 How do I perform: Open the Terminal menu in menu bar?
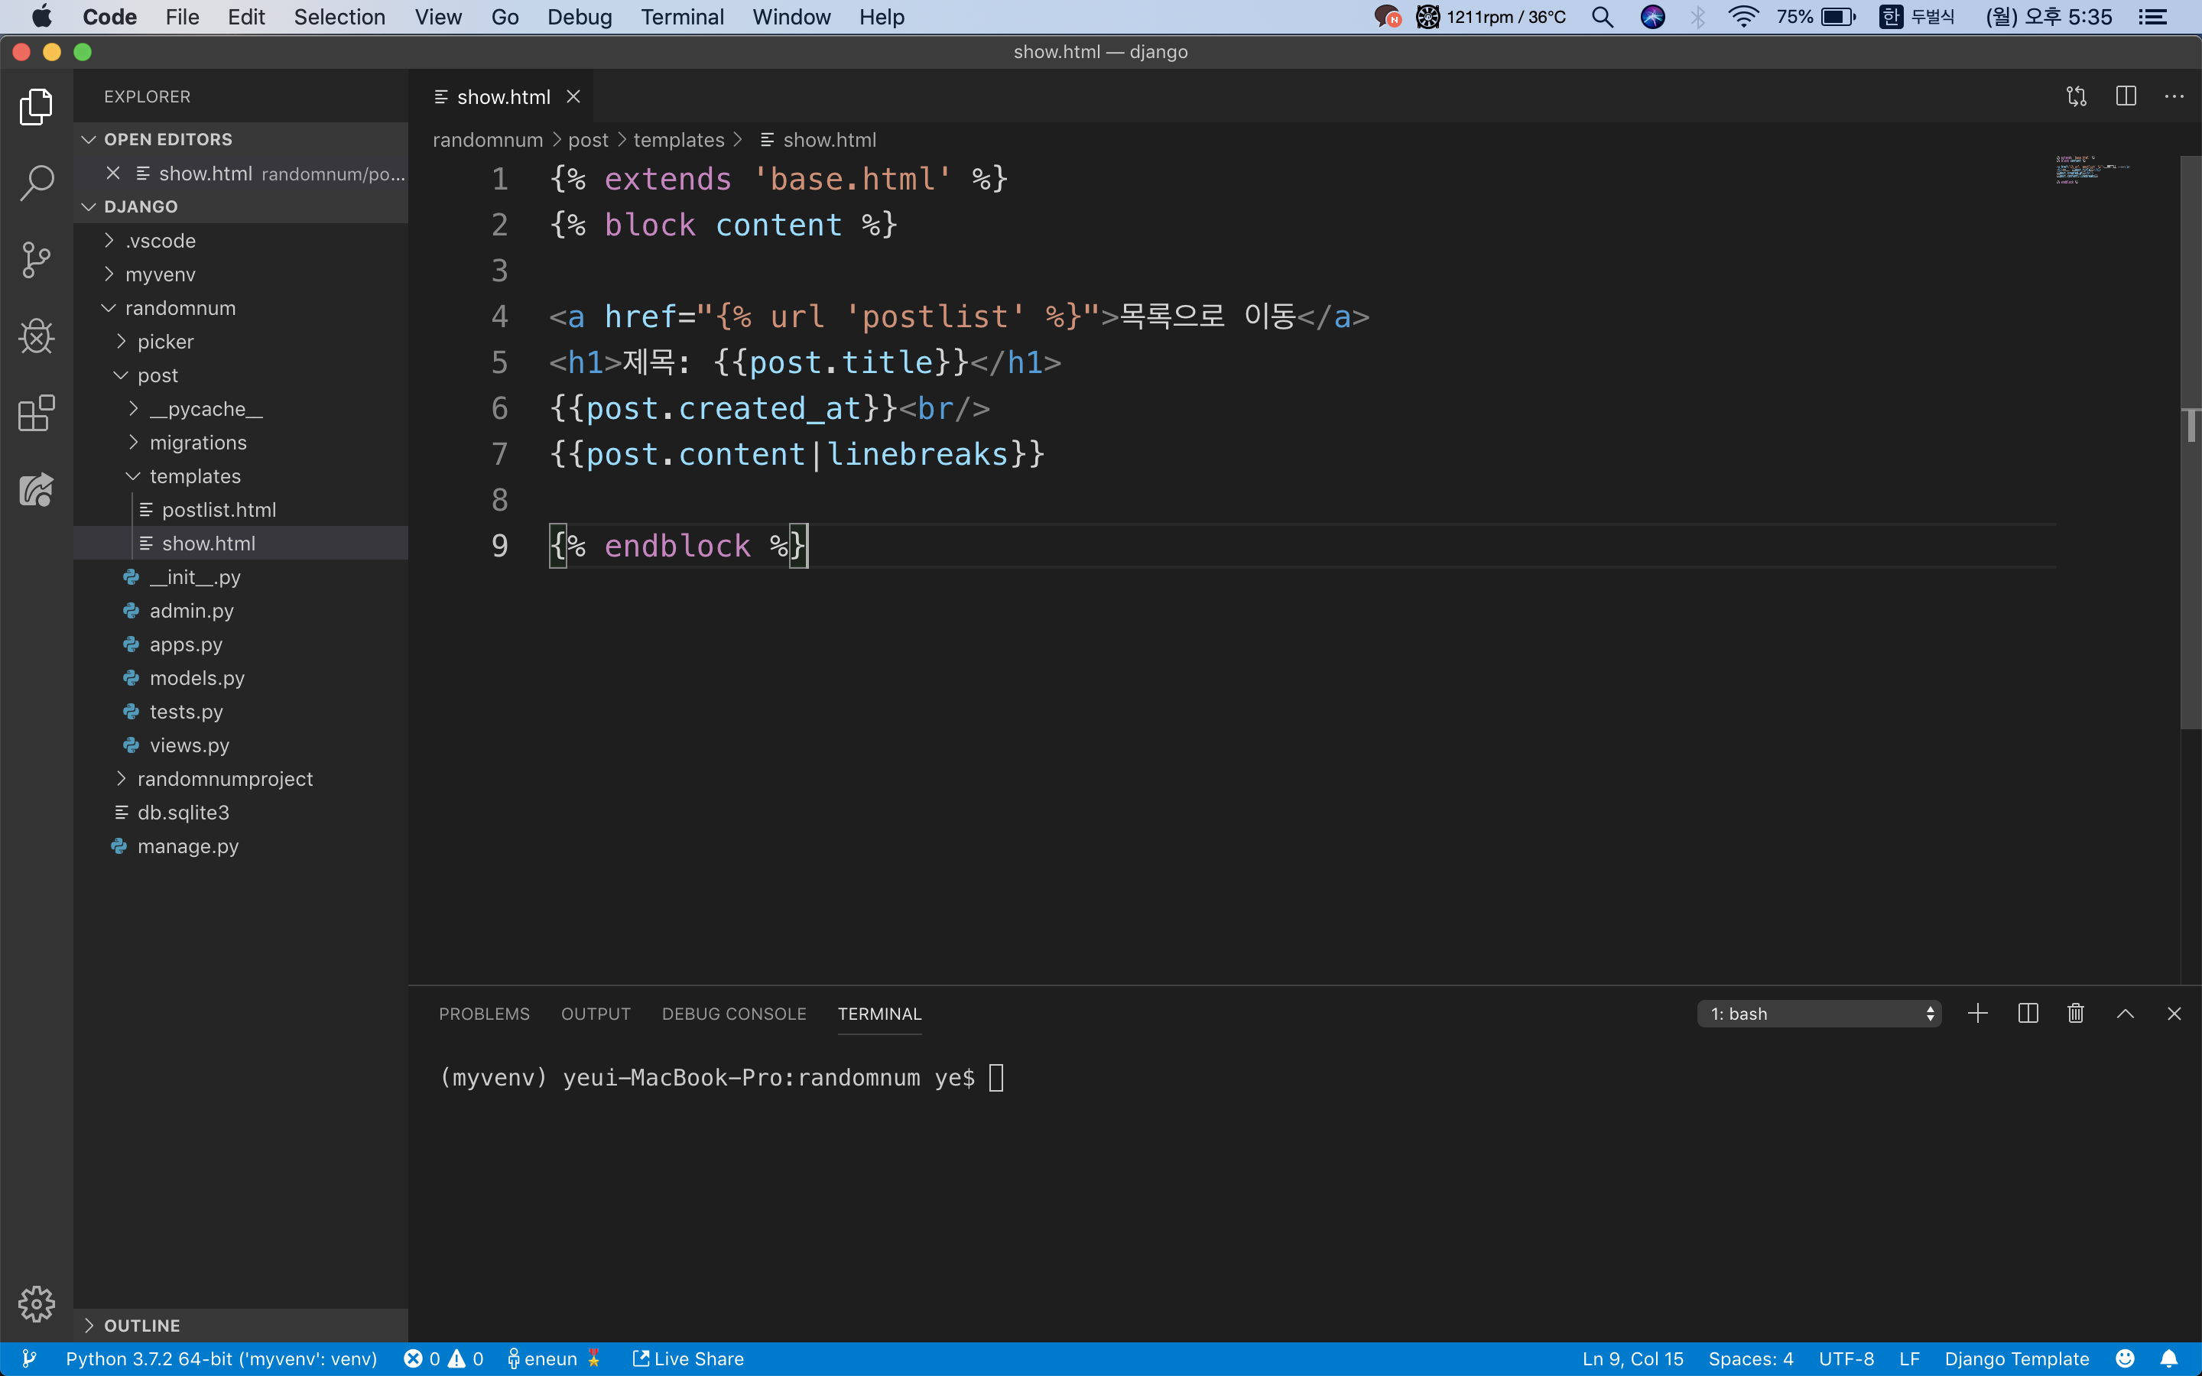[681, 18]
